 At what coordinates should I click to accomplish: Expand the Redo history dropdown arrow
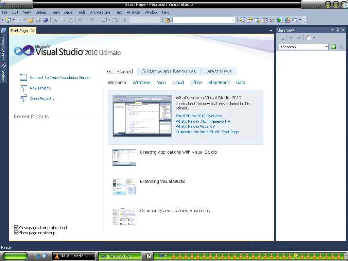[98, 20]
